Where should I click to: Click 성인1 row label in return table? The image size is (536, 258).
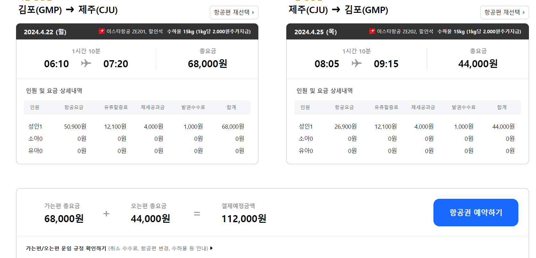pyautogui.click(x=306, y=126)
